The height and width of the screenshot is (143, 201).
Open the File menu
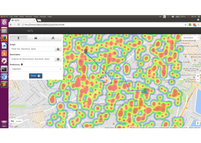pos(11,16)
